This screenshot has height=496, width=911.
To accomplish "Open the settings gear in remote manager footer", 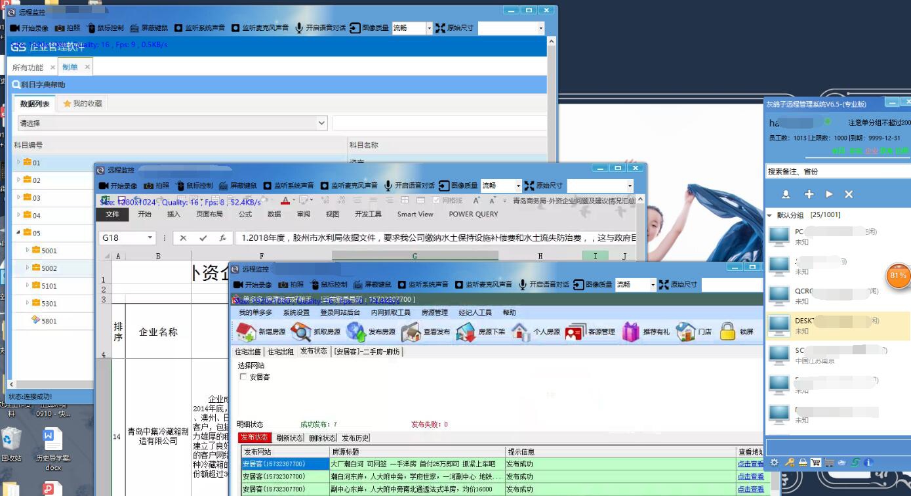I will pyautogui.click(x=775, y=463).
